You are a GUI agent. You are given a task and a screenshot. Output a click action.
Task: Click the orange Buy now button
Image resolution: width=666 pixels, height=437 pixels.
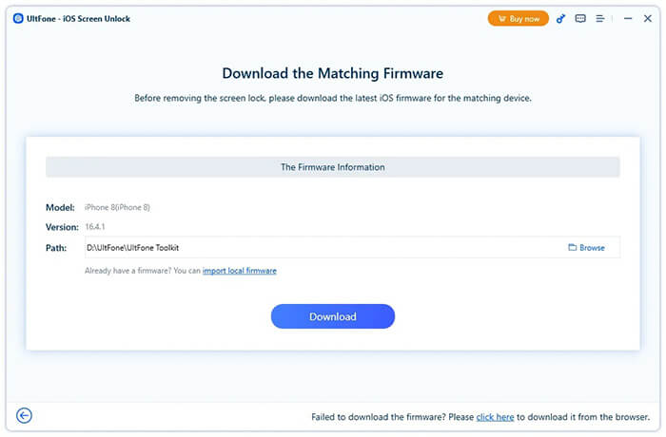click(x=519, y=19)
